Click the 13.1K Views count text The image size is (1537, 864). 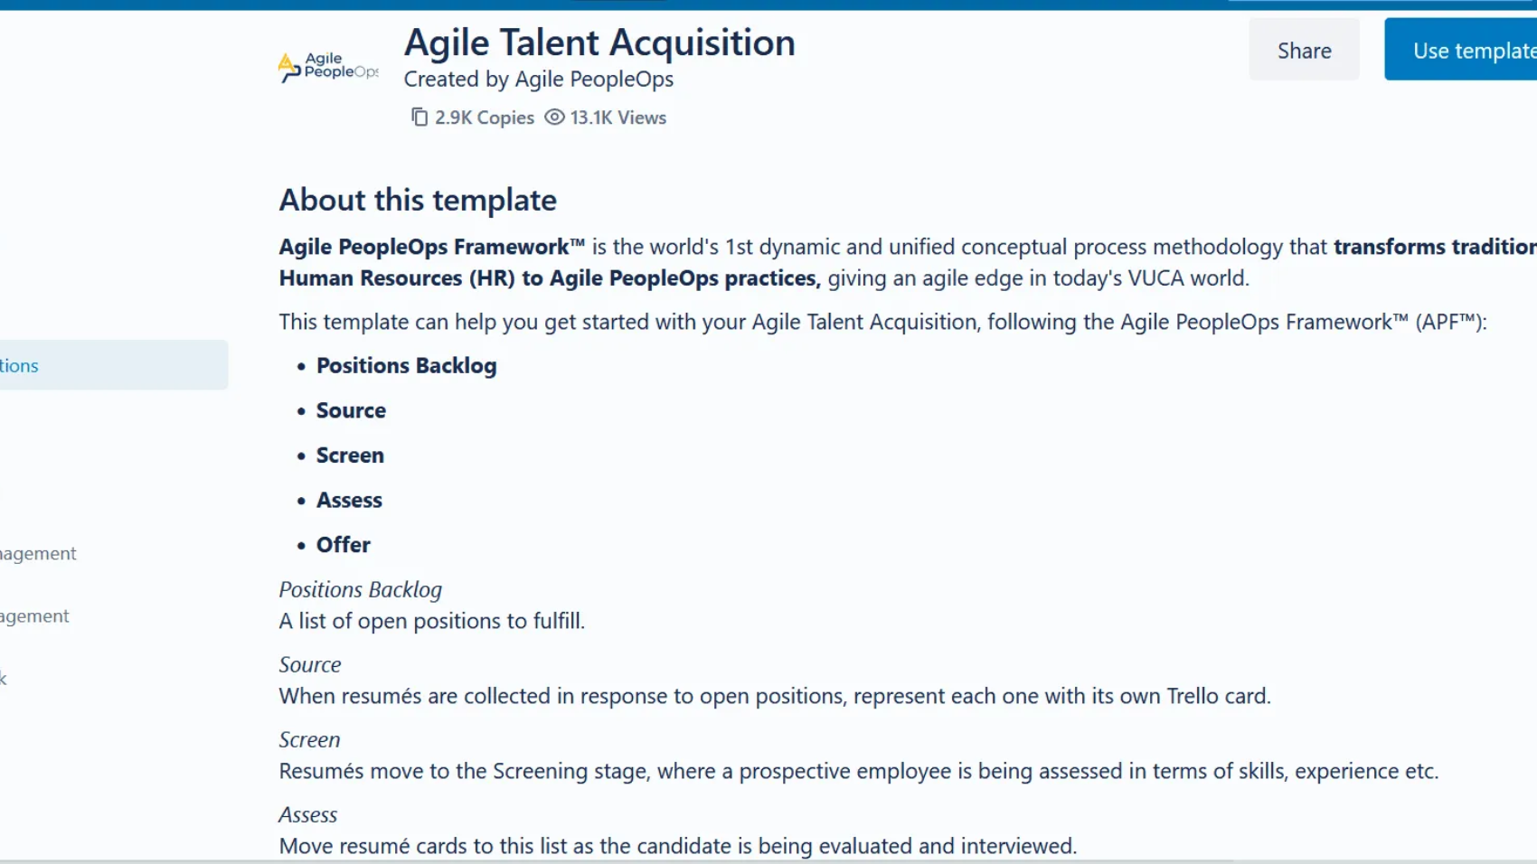click(x=618, y=117)
